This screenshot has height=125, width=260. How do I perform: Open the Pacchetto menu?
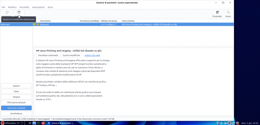point(24,7)
